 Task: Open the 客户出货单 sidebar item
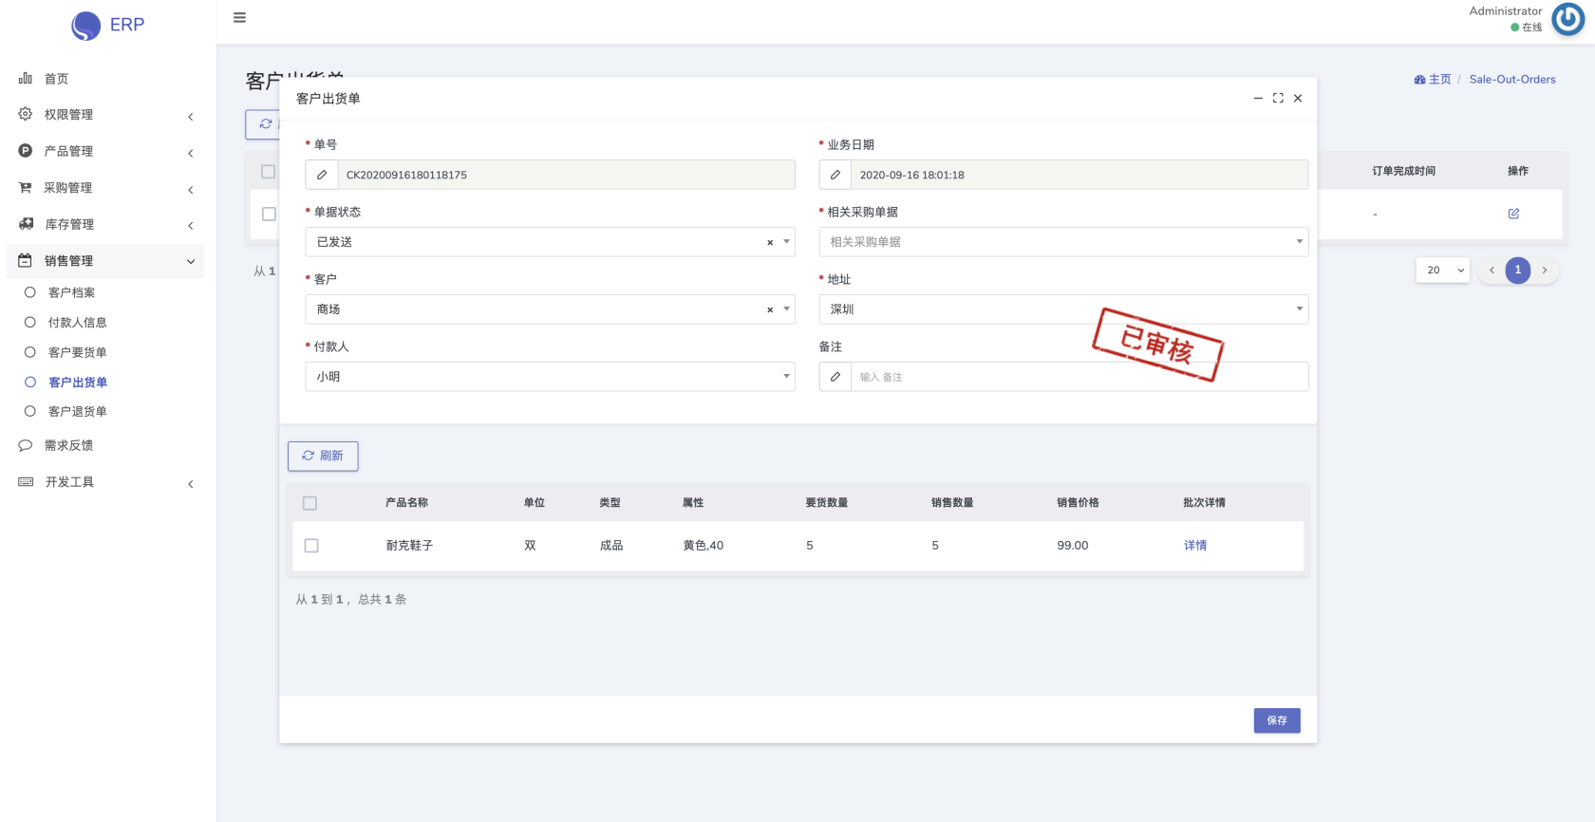tap(78, 383)
